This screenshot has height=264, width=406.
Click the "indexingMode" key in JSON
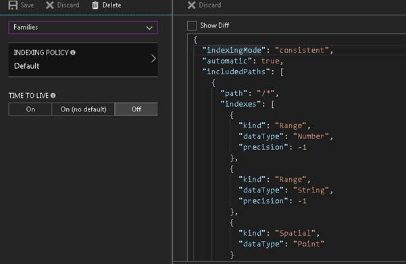pyautogui.click(x=234, y=50)
